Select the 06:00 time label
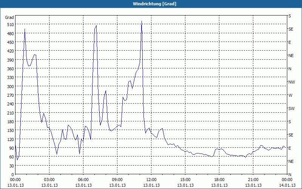Viewport: 302px width, 189px height. [x=83, y=180]
